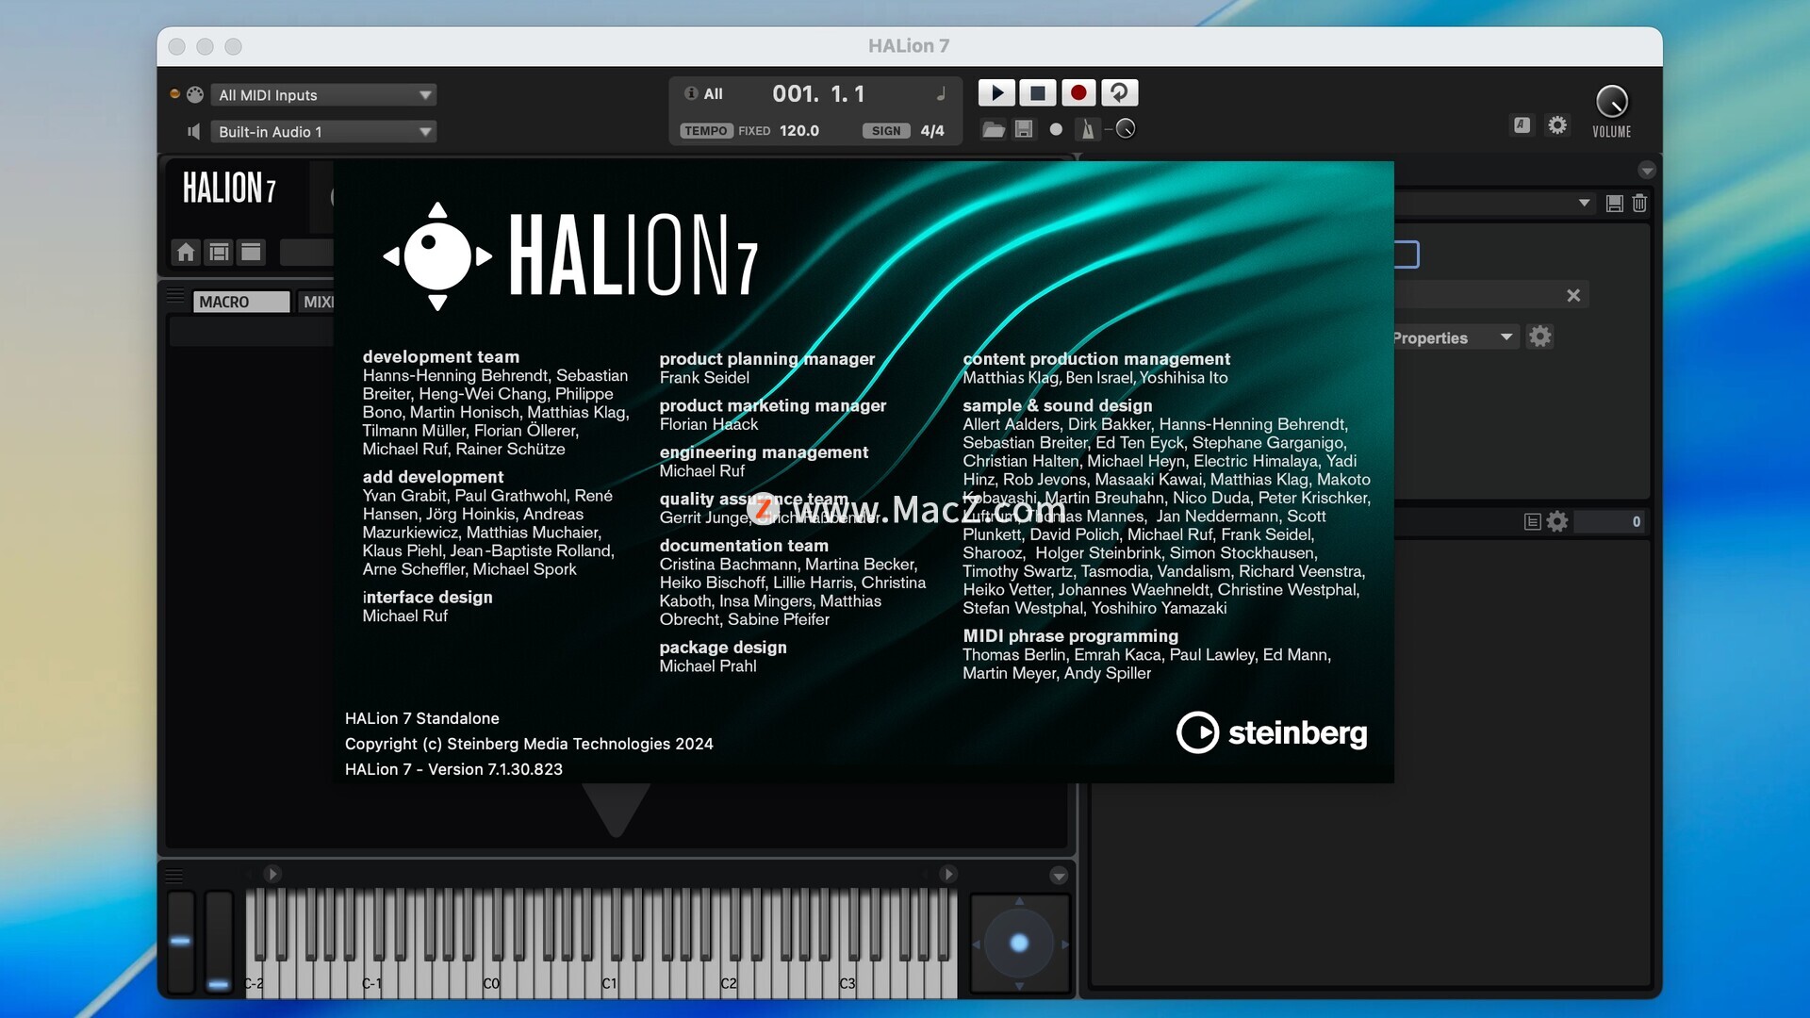Click the key commands icon next to gear
1810x1018 pixels.
1522,124
